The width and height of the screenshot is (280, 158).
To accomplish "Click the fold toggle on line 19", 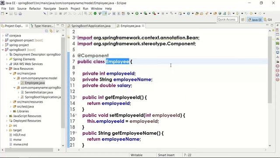I will [76, 133].
